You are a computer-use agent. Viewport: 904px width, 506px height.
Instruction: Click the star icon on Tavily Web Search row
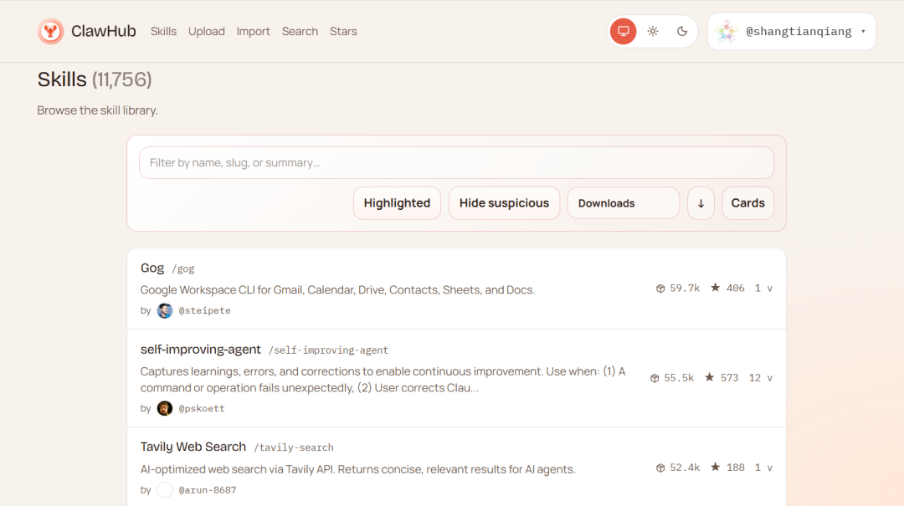click(716, 467)
